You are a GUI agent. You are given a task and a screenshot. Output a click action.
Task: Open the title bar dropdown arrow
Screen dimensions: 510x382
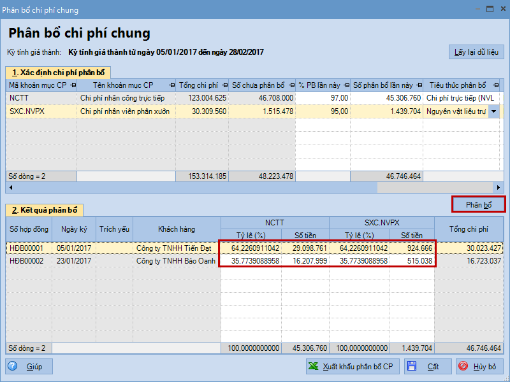click(473, 10)
